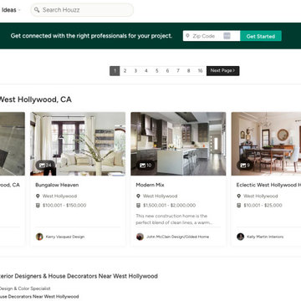The image size is (301, 301).
Task: Click the autofill icon in Zip Code field
Action: (227, 36)
